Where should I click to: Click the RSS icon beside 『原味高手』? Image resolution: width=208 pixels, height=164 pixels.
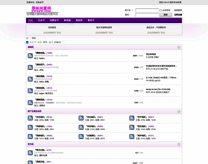[x=30, y=67]
